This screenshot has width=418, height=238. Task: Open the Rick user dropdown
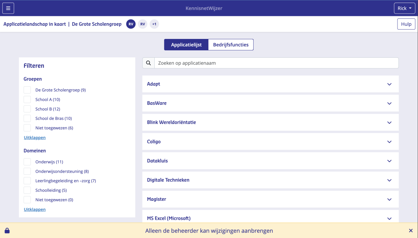coord(404,8)
